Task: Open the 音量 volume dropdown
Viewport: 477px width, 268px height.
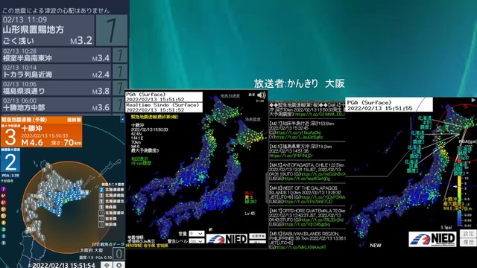Action: 196,233
